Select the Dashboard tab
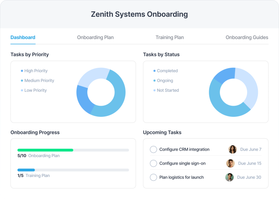 (x=23, y=37)
